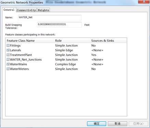
Task: Click <None> in the WATER_Net_Junctions row
Action: pyautogui.click(x=97, y=60)
